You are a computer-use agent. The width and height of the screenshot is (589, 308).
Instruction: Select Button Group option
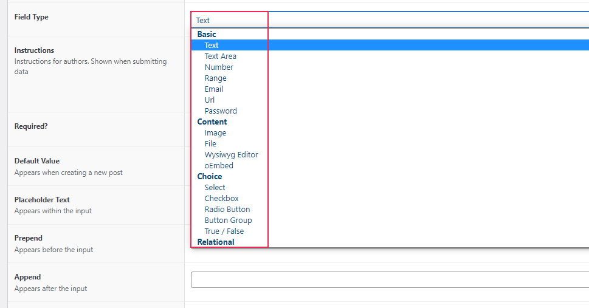tap(229, 220)
